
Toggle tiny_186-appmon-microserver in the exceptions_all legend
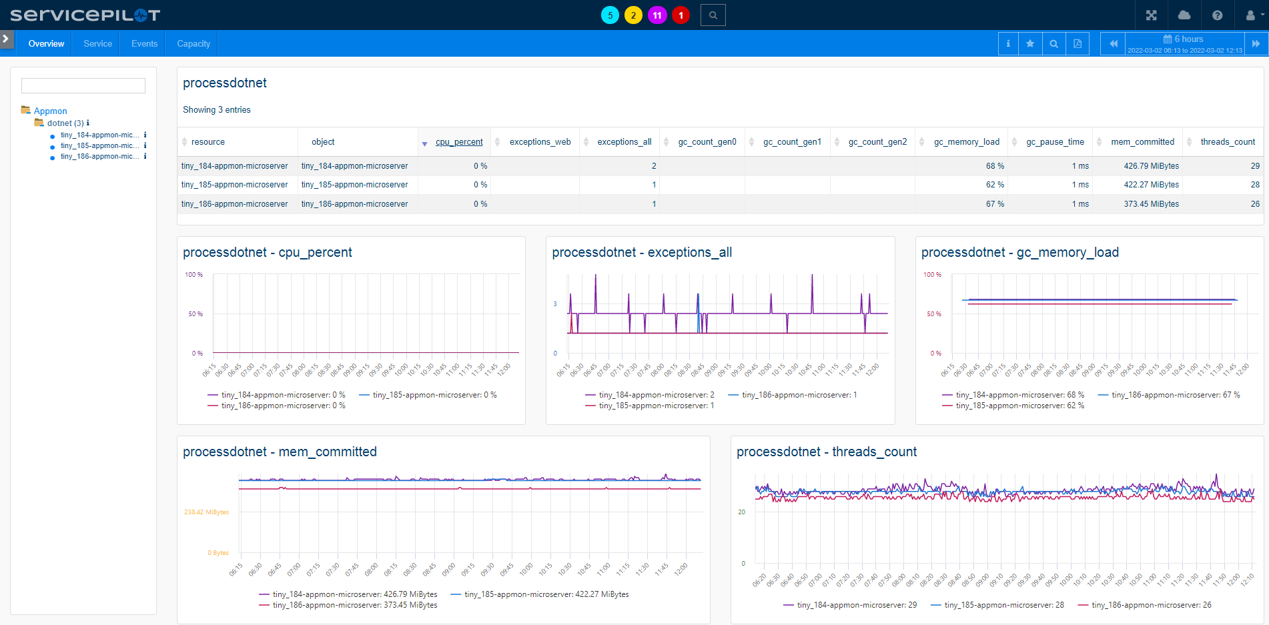click(798, 394)
